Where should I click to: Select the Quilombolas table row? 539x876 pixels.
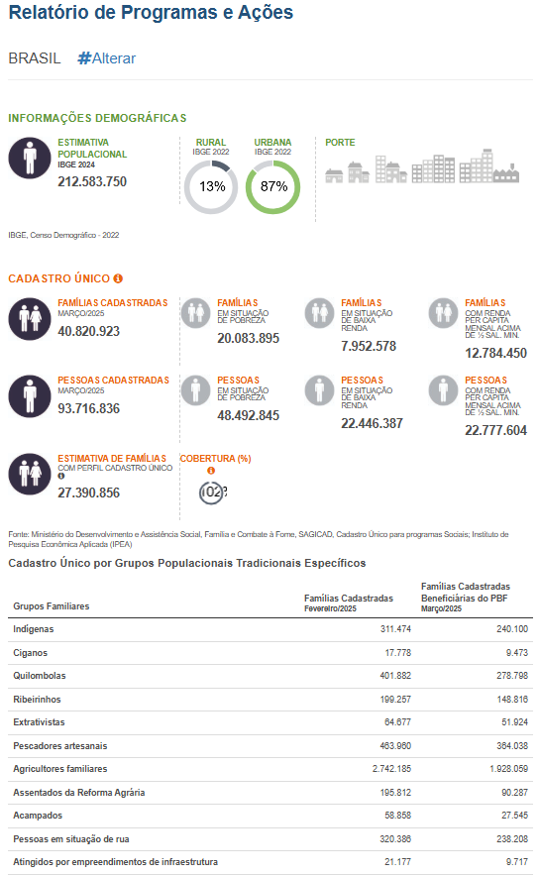pyautogui.click(x=270, y=676)
